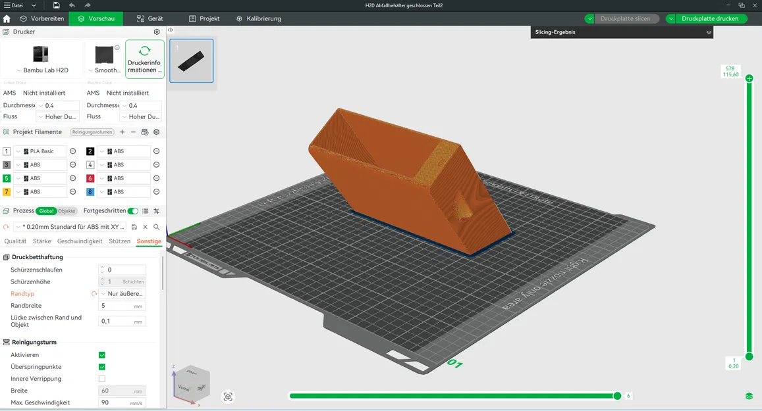Switch process scope to Global
The width and height of the screenshot is (762, 411).
(x=47, y=211)
